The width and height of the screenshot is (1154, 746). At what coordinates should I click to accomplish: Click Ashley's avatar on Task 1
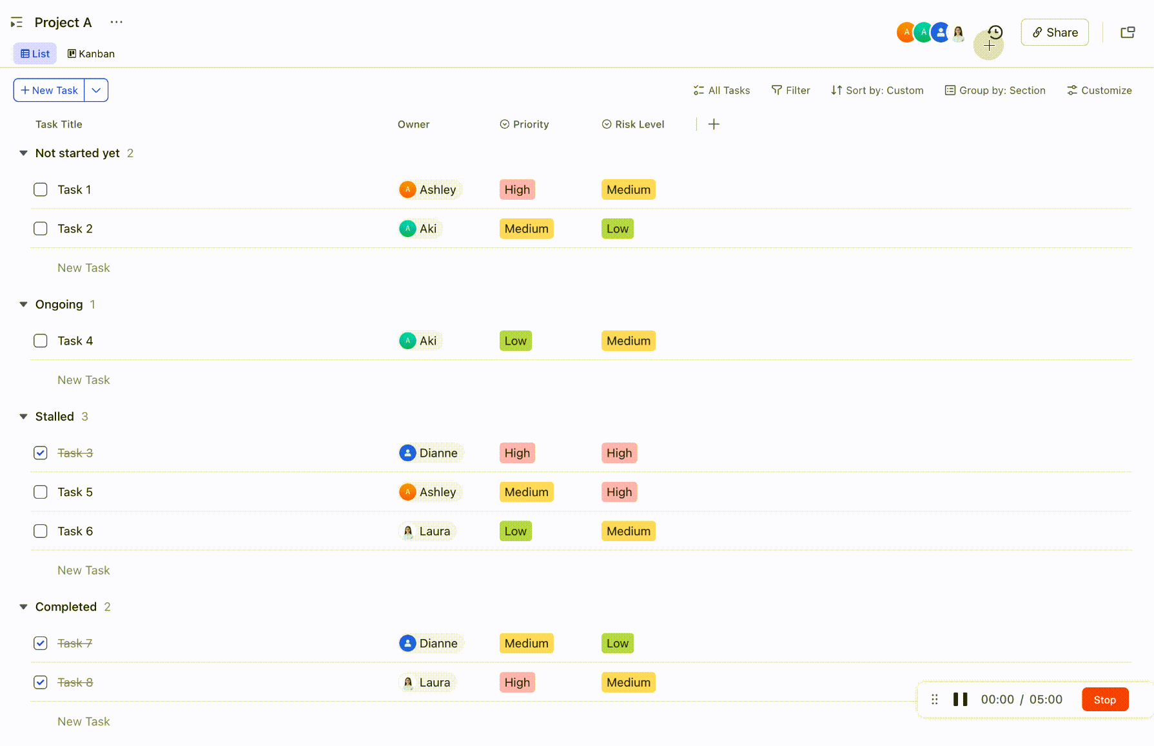point(407,189)
